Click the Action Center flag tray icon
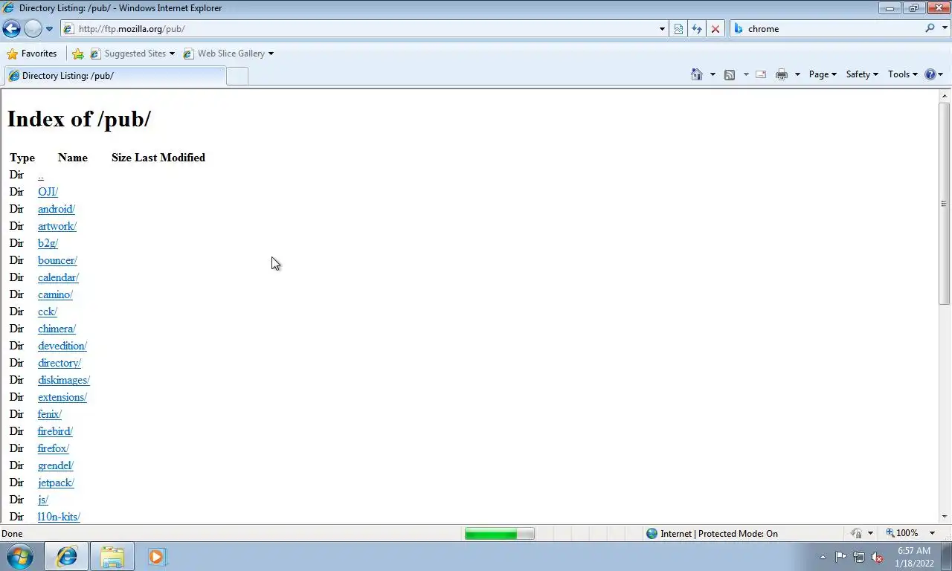 pyautogui.click(x=840, y=557)
